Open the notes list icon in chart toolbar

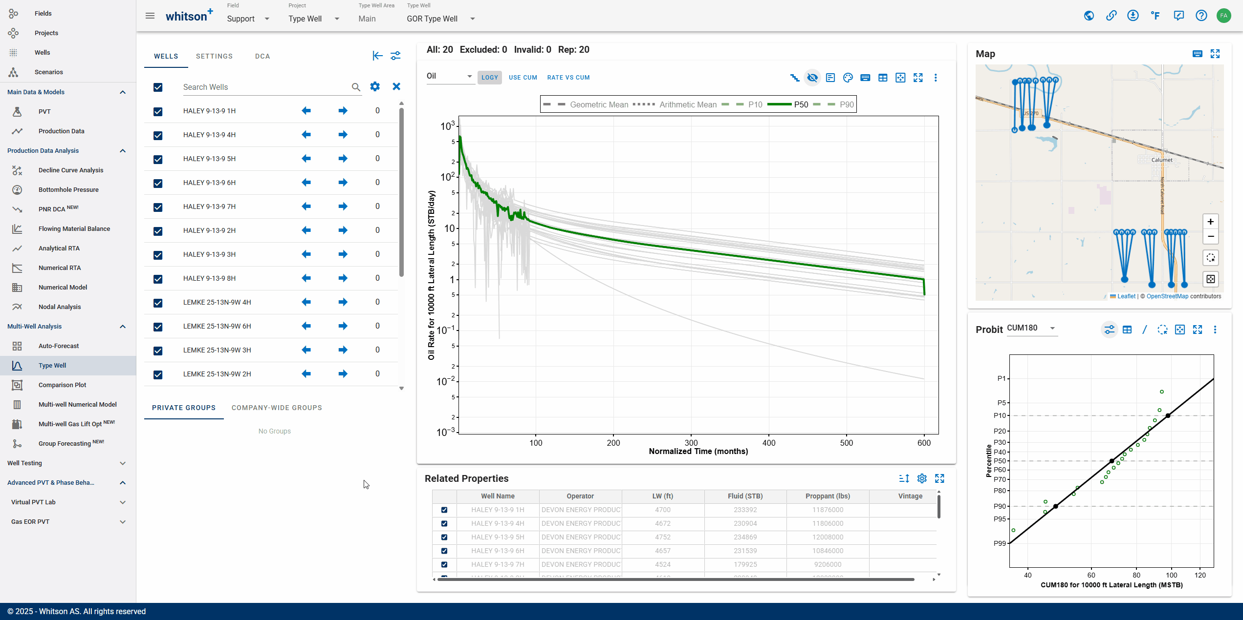pyautogui.click(x=830, y=78)
